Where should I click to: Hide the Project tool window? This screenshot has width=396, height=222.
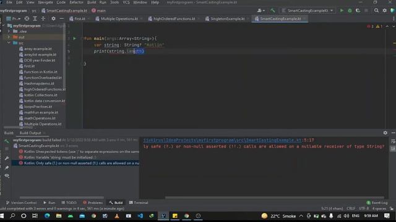point(62,18)
